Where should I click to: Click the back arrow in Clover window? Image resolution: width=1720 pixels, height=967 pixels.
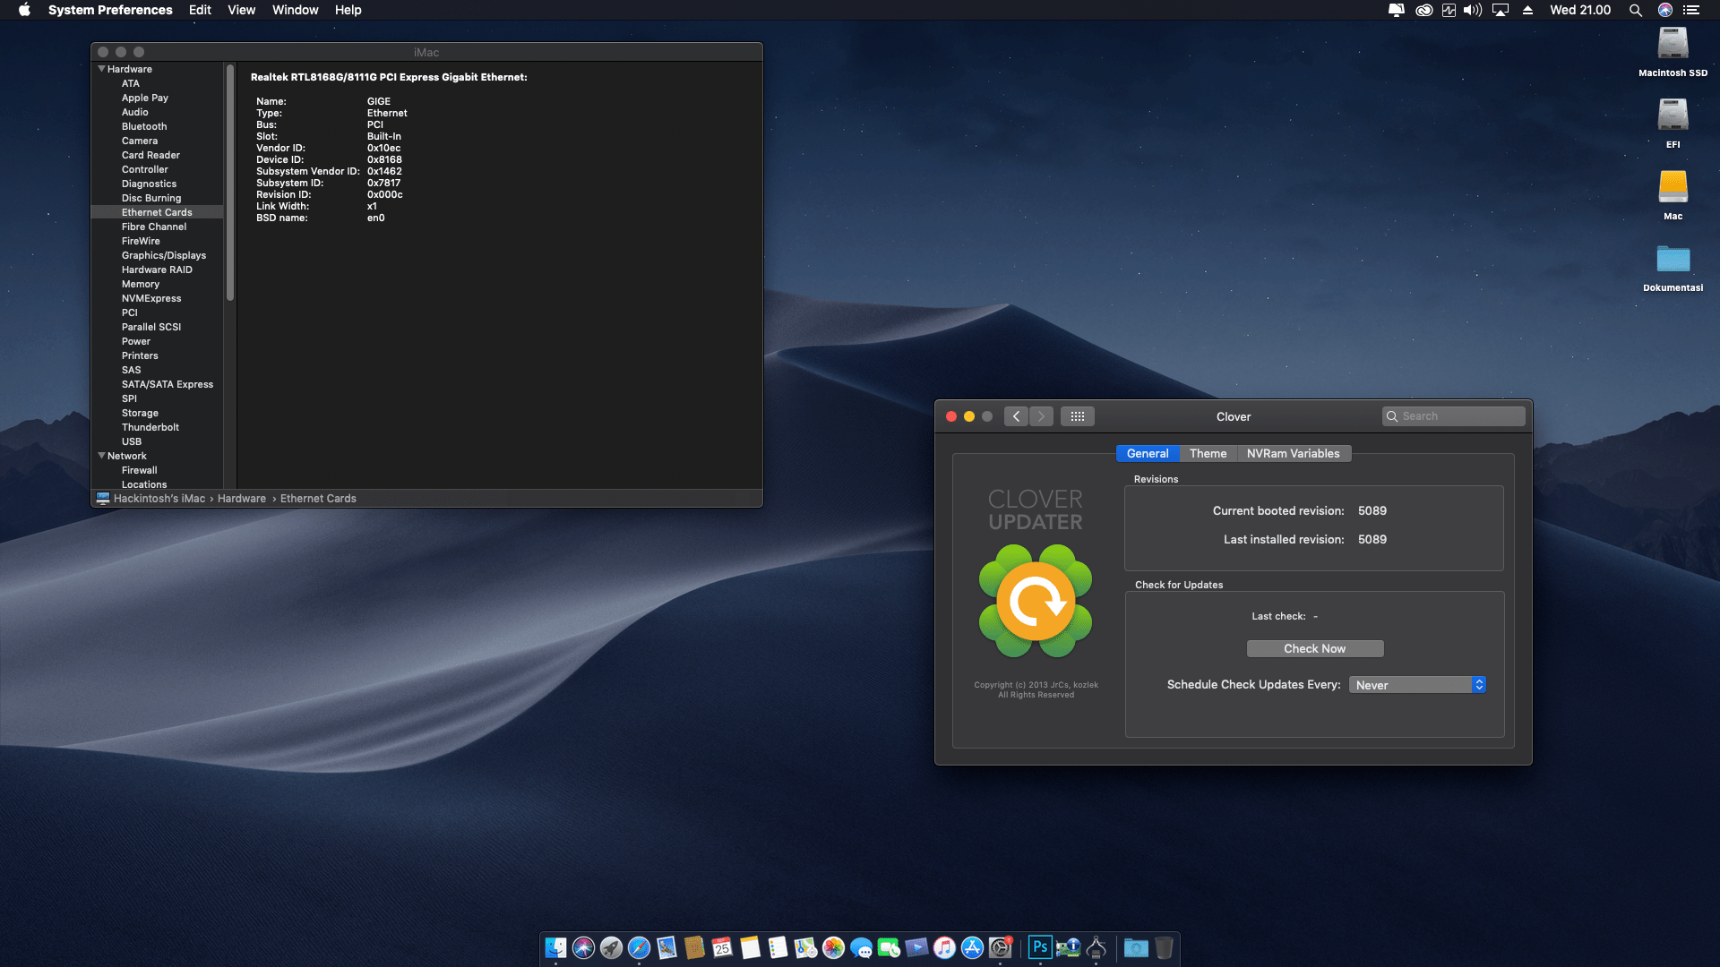pos(1017,416)
